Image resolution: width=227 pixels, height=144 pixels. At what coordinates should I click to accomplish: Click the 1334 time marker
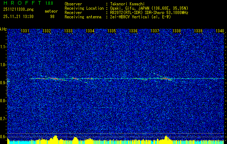tap(90, 31)
